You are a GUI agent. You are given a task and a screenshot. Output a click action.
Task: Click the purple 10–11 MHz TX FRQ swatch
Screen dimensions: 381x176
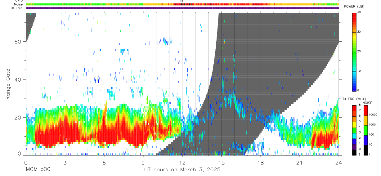(354, 147)
